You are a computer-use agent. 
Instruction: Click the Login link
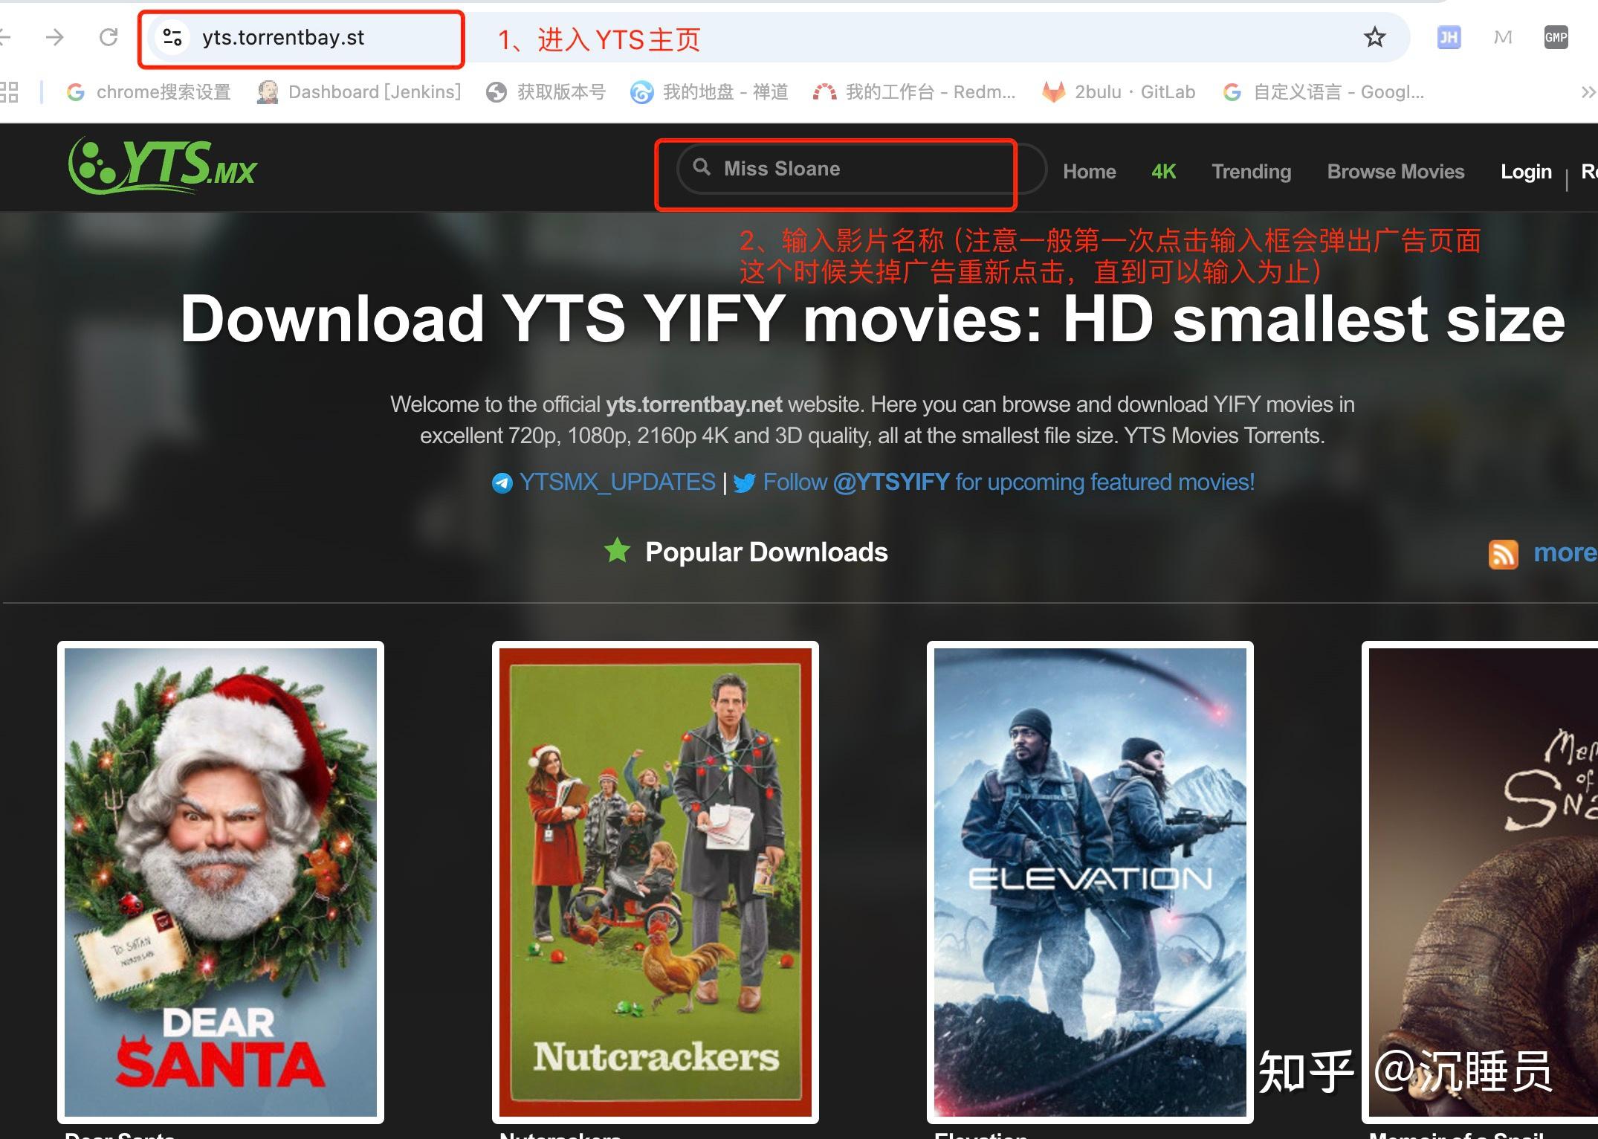pos(1526,172)
